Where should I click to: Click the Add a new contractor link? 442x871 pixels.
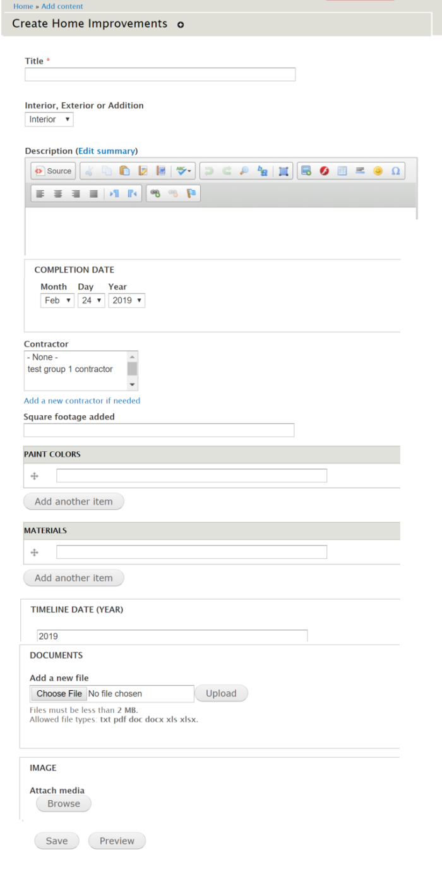point(82,401)
